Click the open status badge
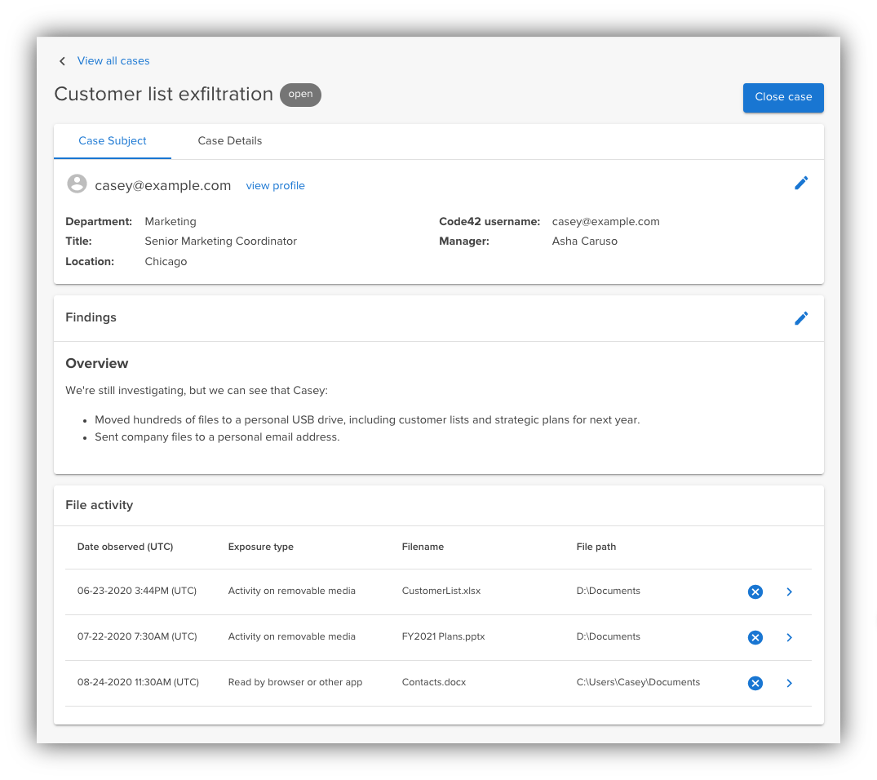The width and height of the screenshot is (877, 780). (300, 95)
